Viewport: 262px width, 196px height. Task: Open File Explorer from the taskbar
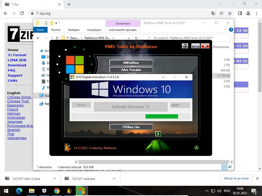(x=31, y=191)
